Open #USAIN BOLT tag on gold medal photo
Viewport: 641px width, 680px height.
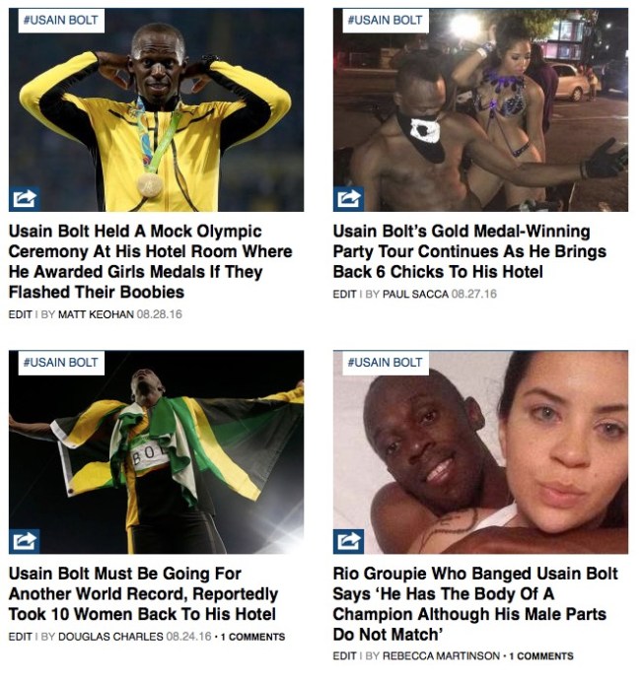click(61, 21)
